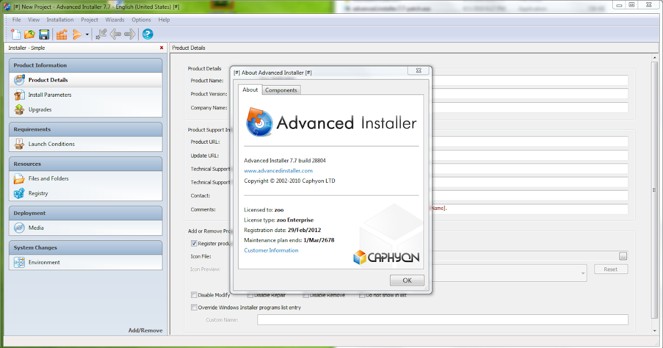Image resolution: width=663 pixels, height=348 pixels.
Task: Check Override Windows Installer programs list entry
Action: 194,308
